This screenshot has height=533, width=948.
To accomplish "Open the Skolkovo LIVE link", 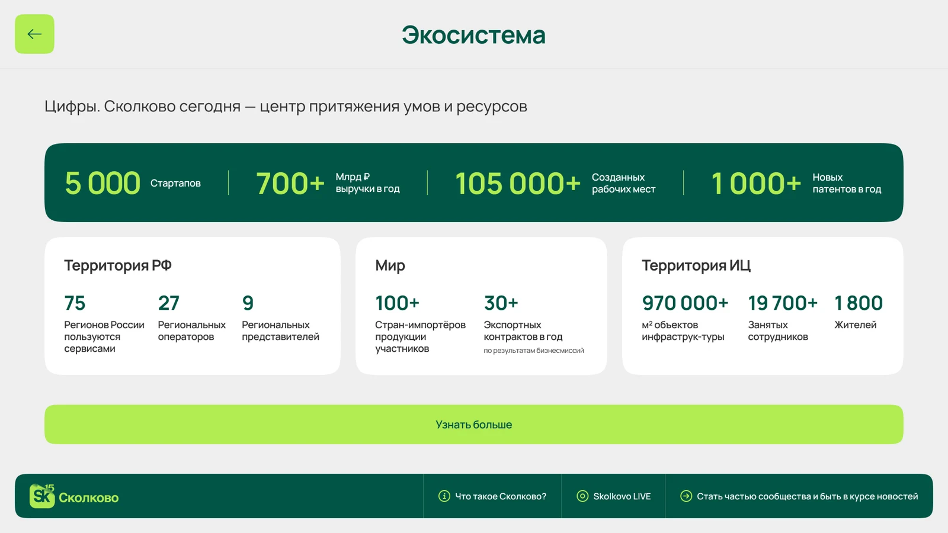I will coord(613,496).
